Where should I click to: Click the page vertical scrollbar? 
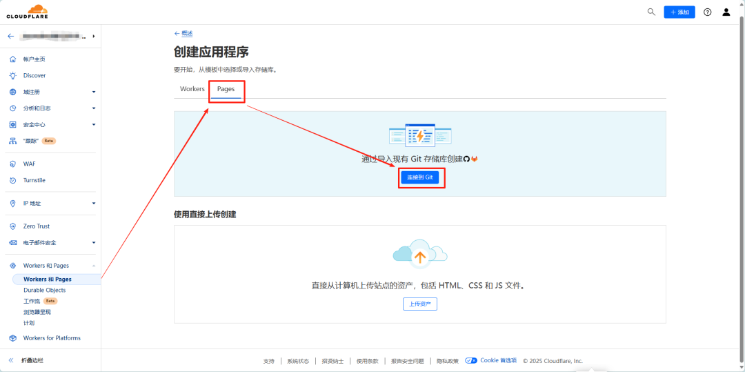click(x=742, y=185)
